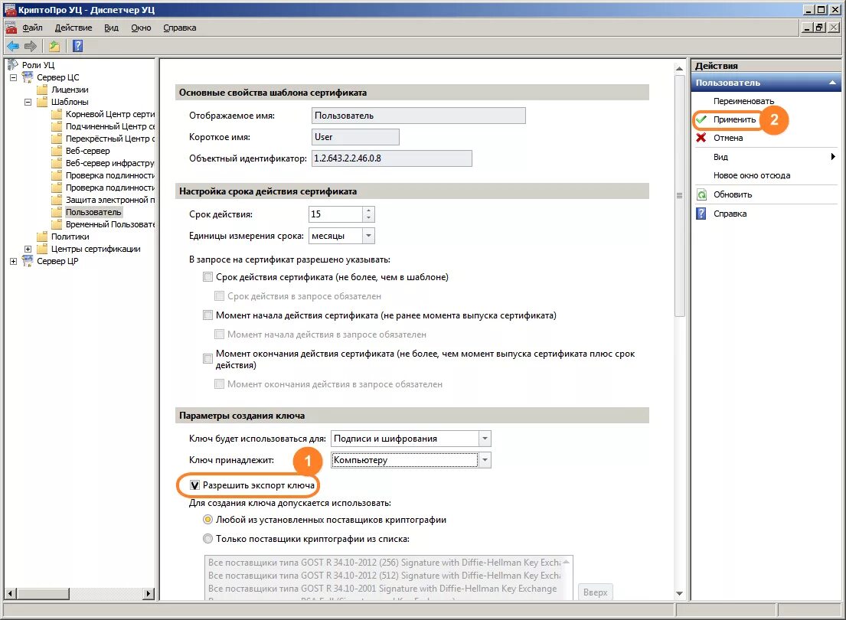This screenshot has height=620, width=846.
Task: Click the main pane vertical scrollbar thumb
Action: pos(679,194)
